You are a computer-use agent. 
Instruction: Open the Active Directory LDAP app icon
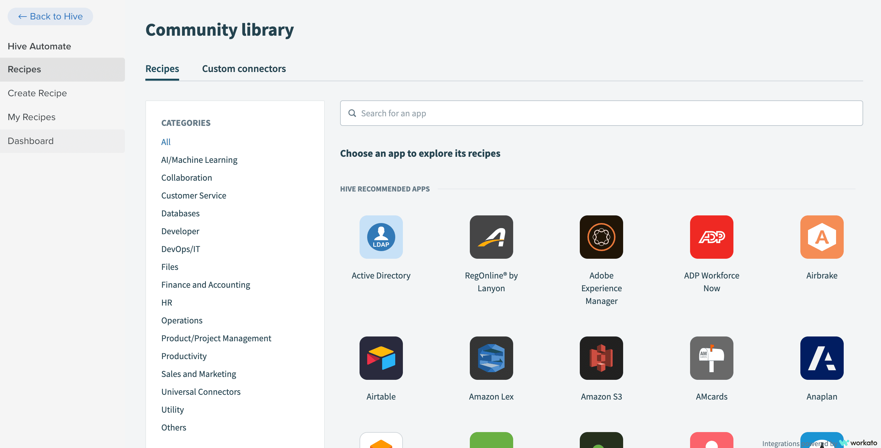[381, 237]
